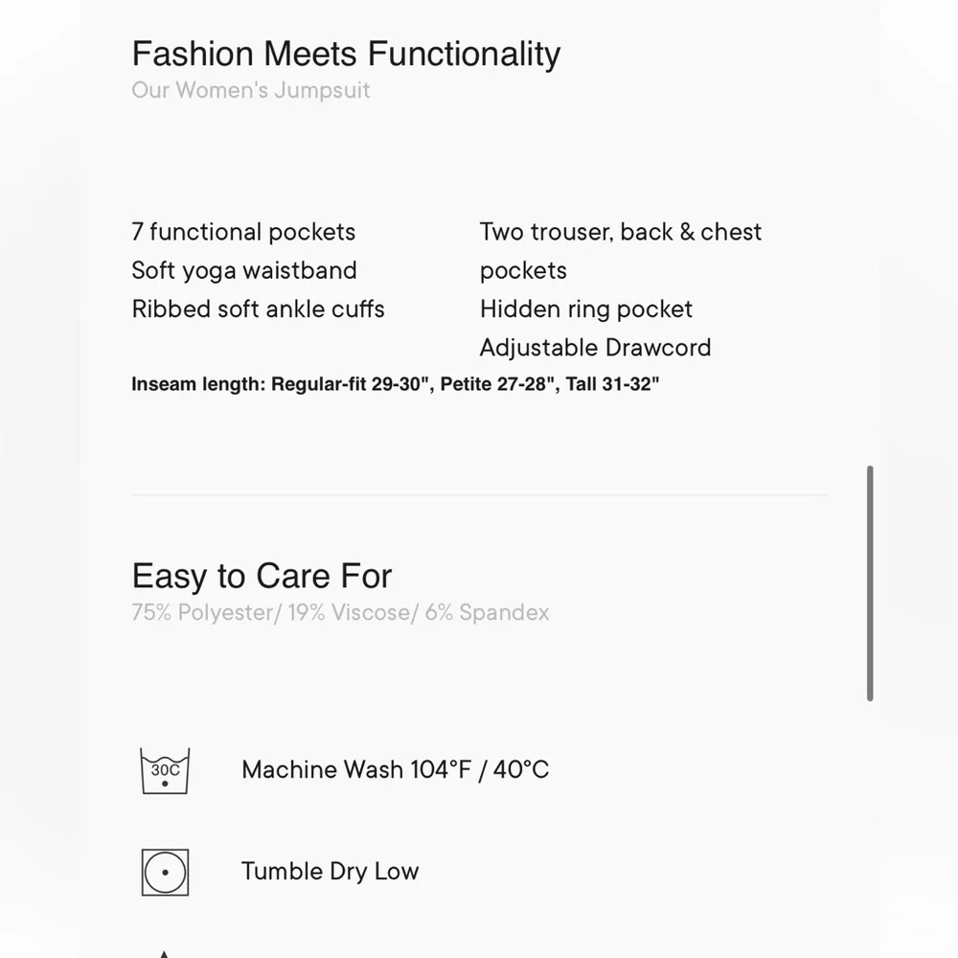958x958 pixels.
Task: Click the "Fashion Meets Functionality" heading
Action: click(x=346, y=54)
